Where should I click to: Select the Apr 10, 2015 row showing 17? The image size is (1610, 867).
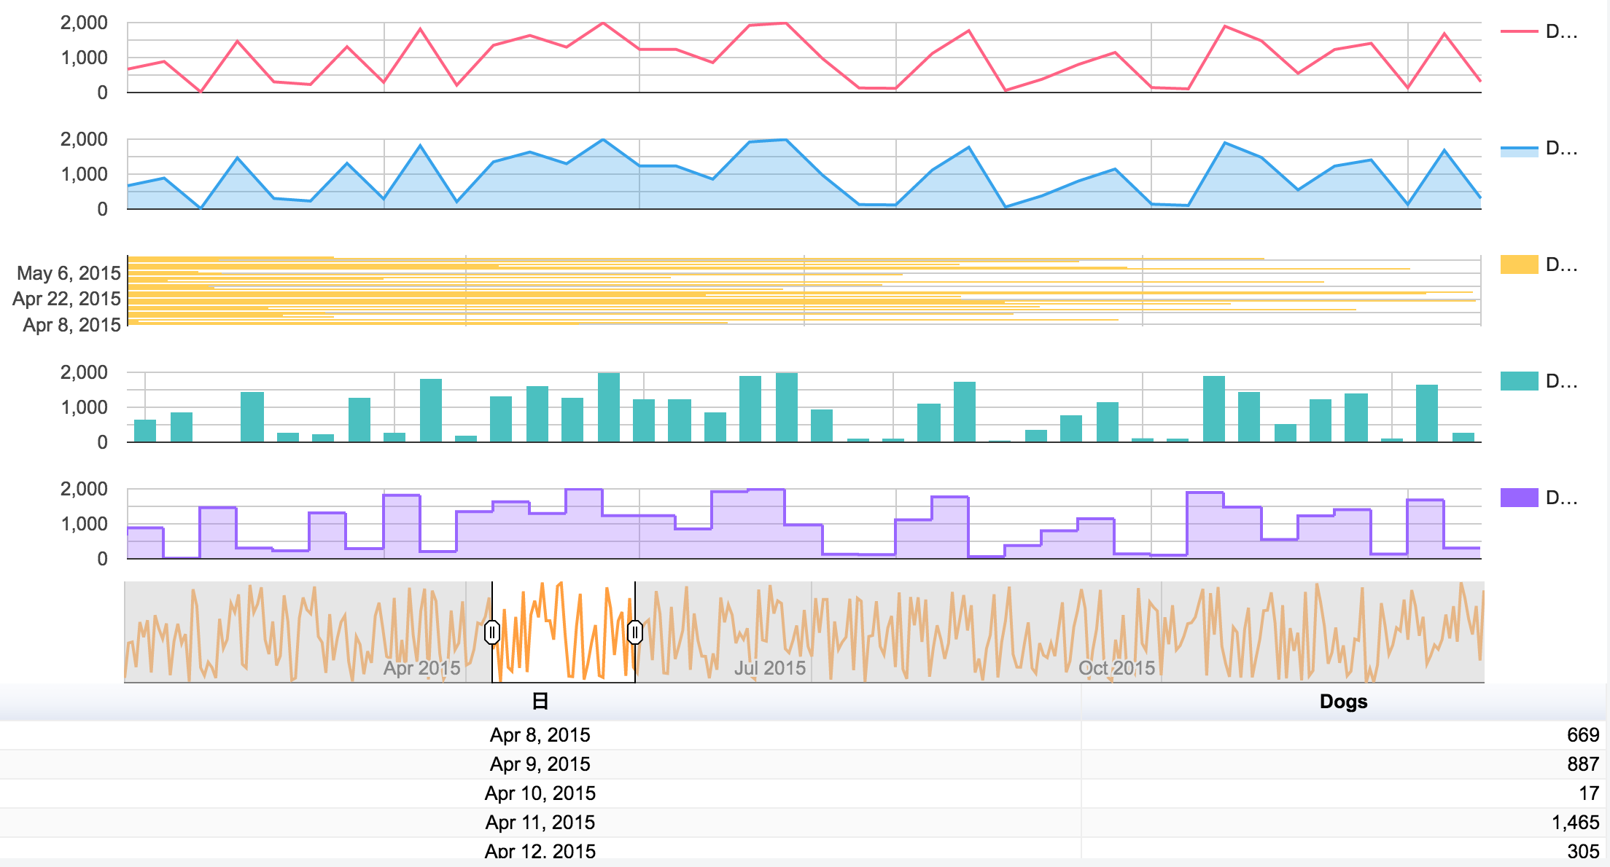click(x=540, y=793)
